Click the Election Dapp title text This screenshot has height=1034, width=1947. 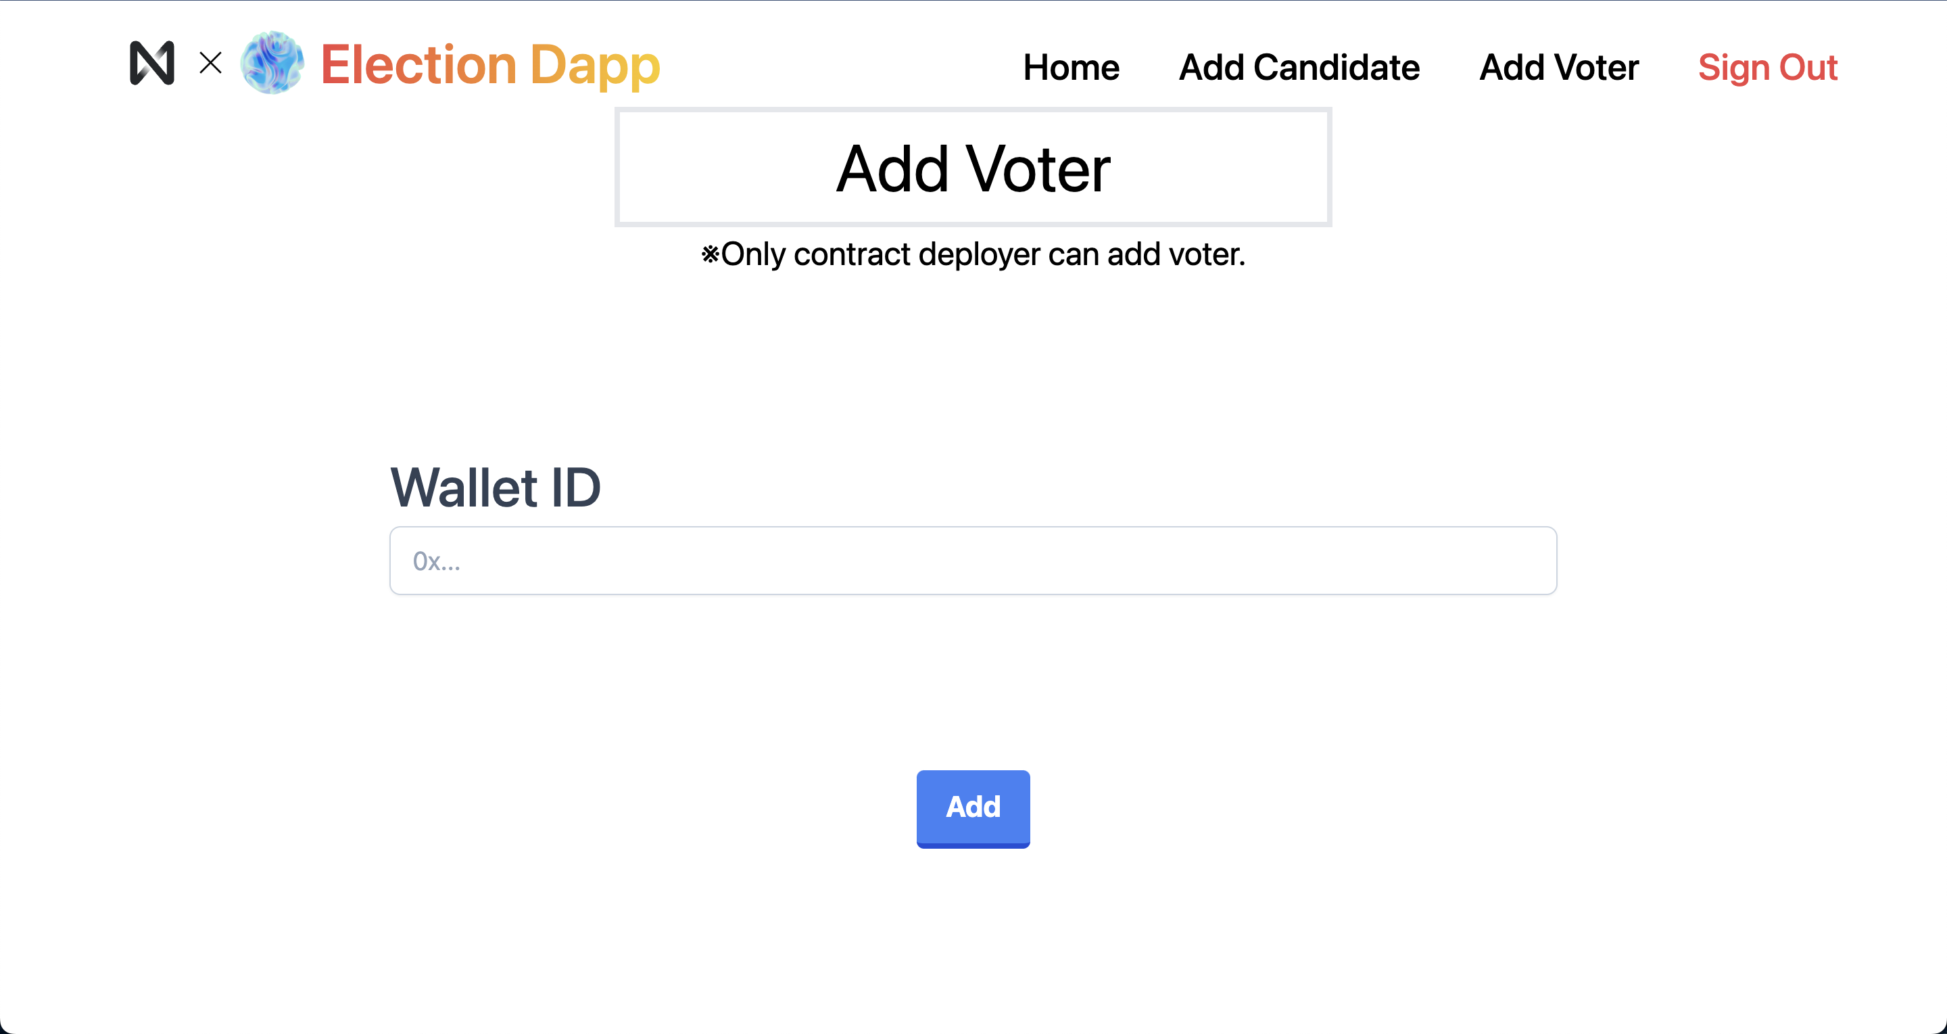pyautogui.click(x=491, y=66)
